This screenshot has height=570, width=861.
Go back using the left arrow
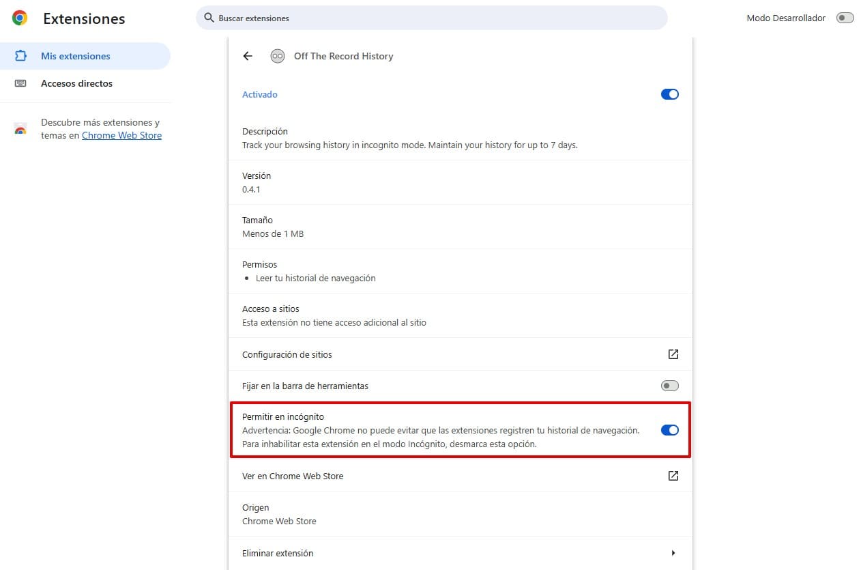pos(248,56)
